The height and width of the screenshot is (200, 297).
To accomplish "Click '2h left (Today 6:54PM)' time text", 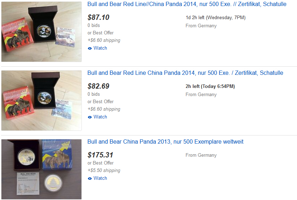I will [210, 87].
